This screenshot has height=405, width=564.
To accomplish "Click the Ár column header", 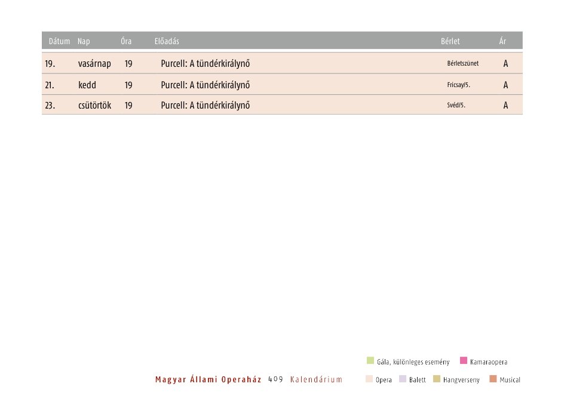I will tap(502, 41).
